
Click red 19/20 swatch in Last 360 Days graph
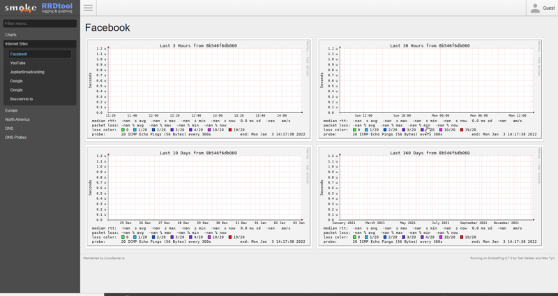462,237
